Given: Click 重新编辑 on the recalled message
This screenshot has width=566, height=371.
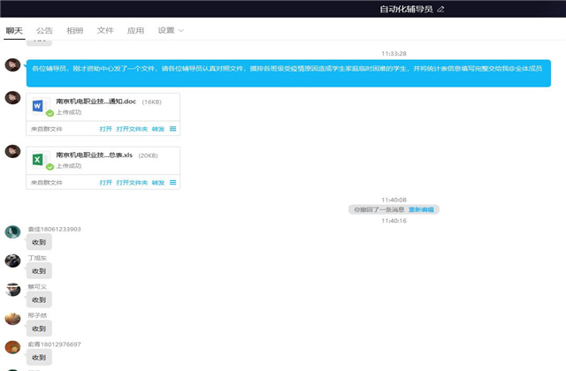Looking at the screenshot, I should 421,209.
